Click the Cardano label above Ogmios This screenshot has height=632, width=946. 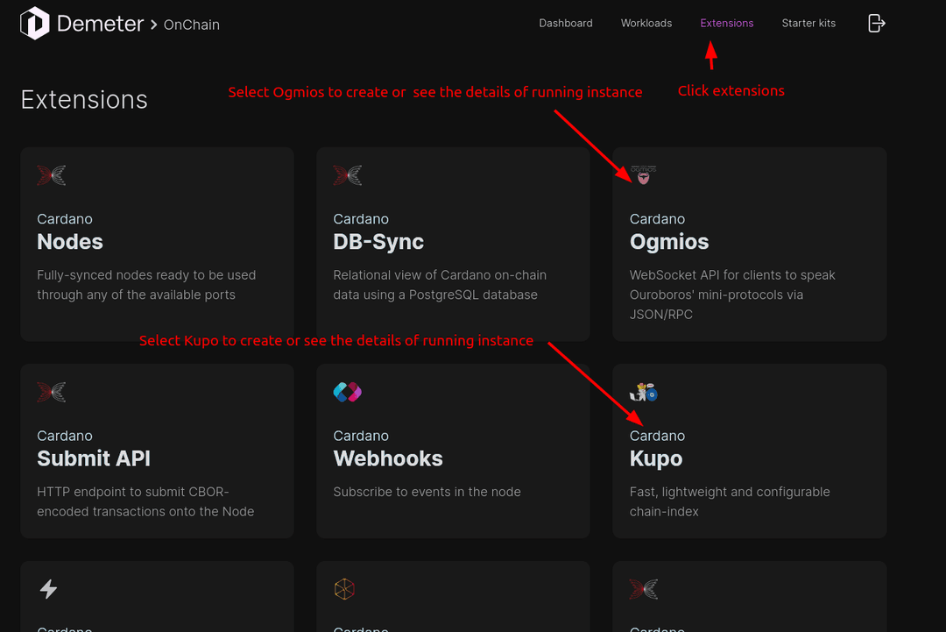coord(657,219)
